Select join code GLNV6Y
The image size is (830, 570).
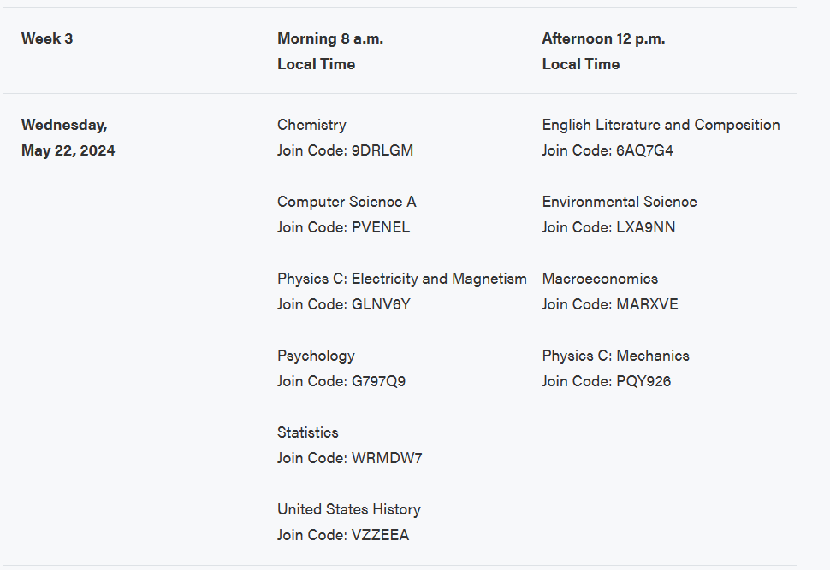point(381,304)
